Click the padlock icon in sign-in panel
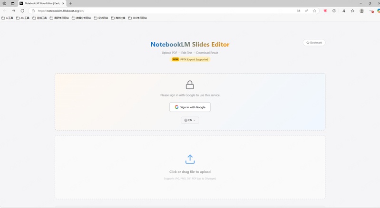This screenshot has width=380, height=208. (190, 85)
